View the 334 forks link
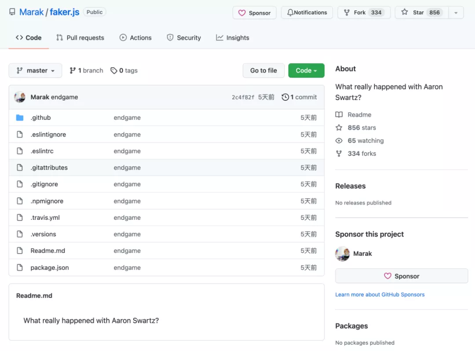 pos(362,154)
